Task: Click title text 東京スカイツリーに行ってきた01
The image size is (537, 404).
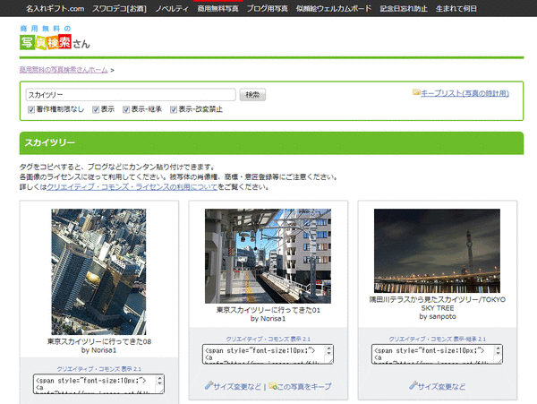Action: pyautogui.click(x=268, y=310)
